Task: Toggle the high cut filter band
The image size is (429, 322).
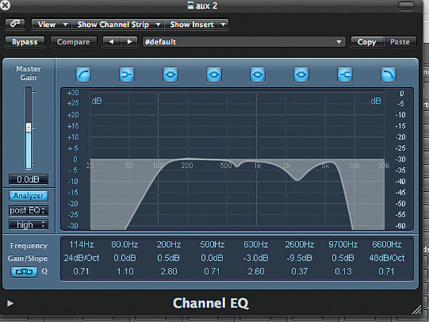Action: point(389,74)
